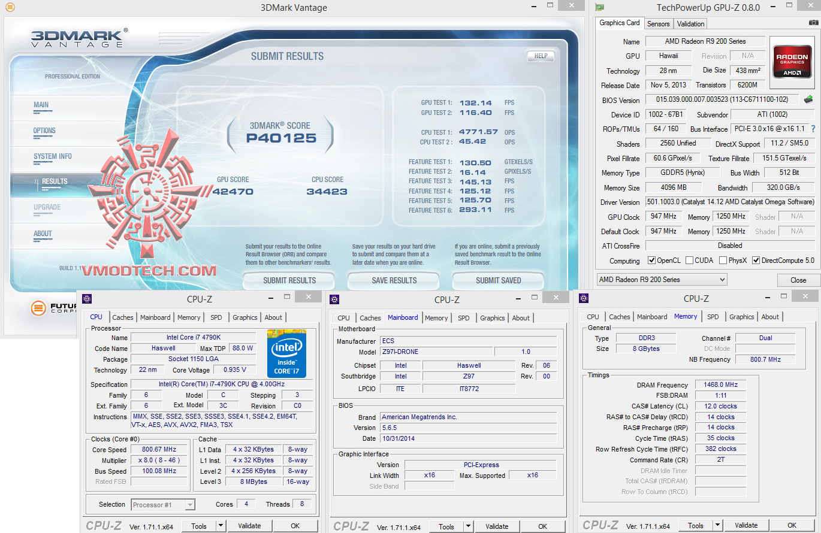Click the GPU-Z title bar app icon

coord(599,8)
